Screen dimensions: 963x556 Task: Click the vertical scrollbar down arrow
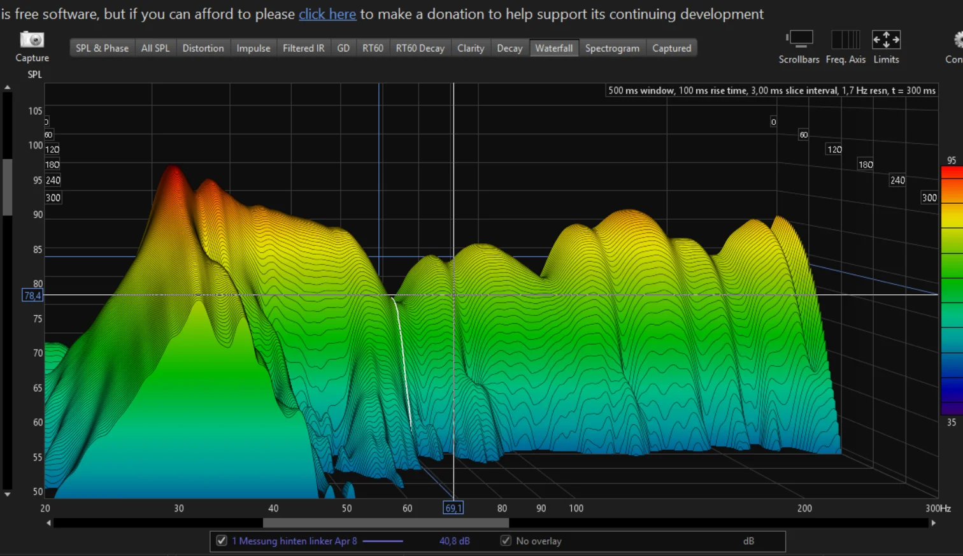click(x=7, y=494)
